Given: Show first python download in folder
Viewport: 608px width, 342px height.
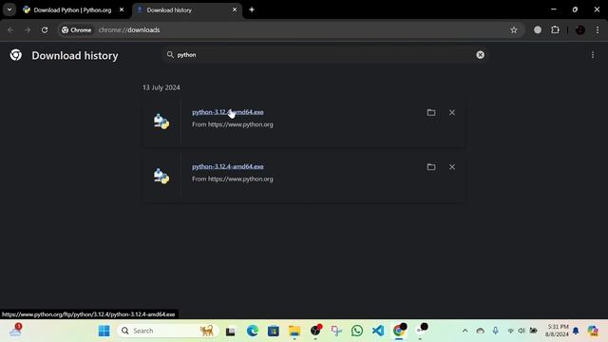Looking at the screenshot, I should 431,112.
